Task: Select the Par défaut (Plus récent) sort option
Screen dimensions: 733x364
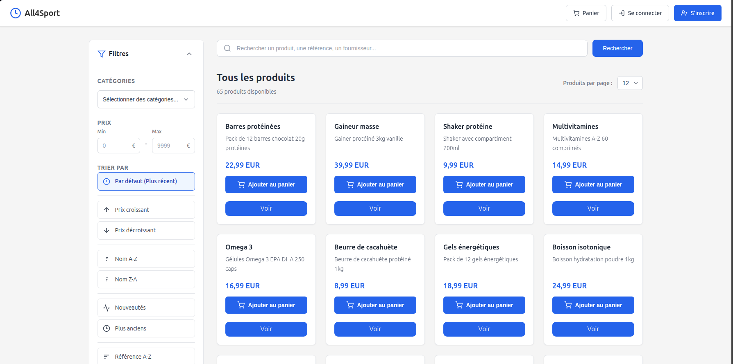Action: (x=146, y=181)
